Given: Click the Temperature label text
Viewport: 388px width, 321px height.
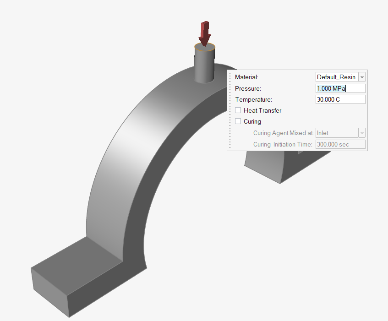Looking at the screenshot, I should pyautogui.click(x=253, y=99).
